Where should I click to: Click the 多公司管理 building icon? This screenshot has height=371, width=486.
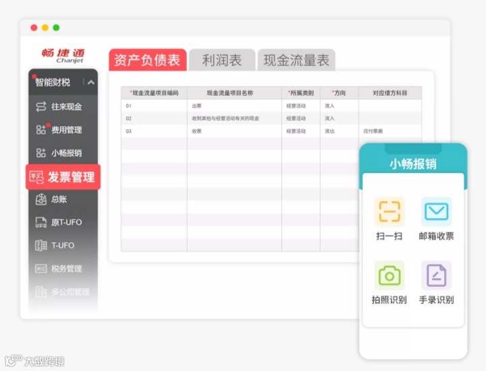(x=41, y=292)
